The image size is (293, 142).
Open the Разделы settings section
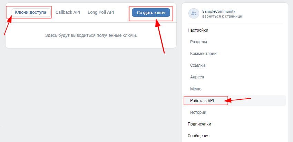(x=198, y=42)
